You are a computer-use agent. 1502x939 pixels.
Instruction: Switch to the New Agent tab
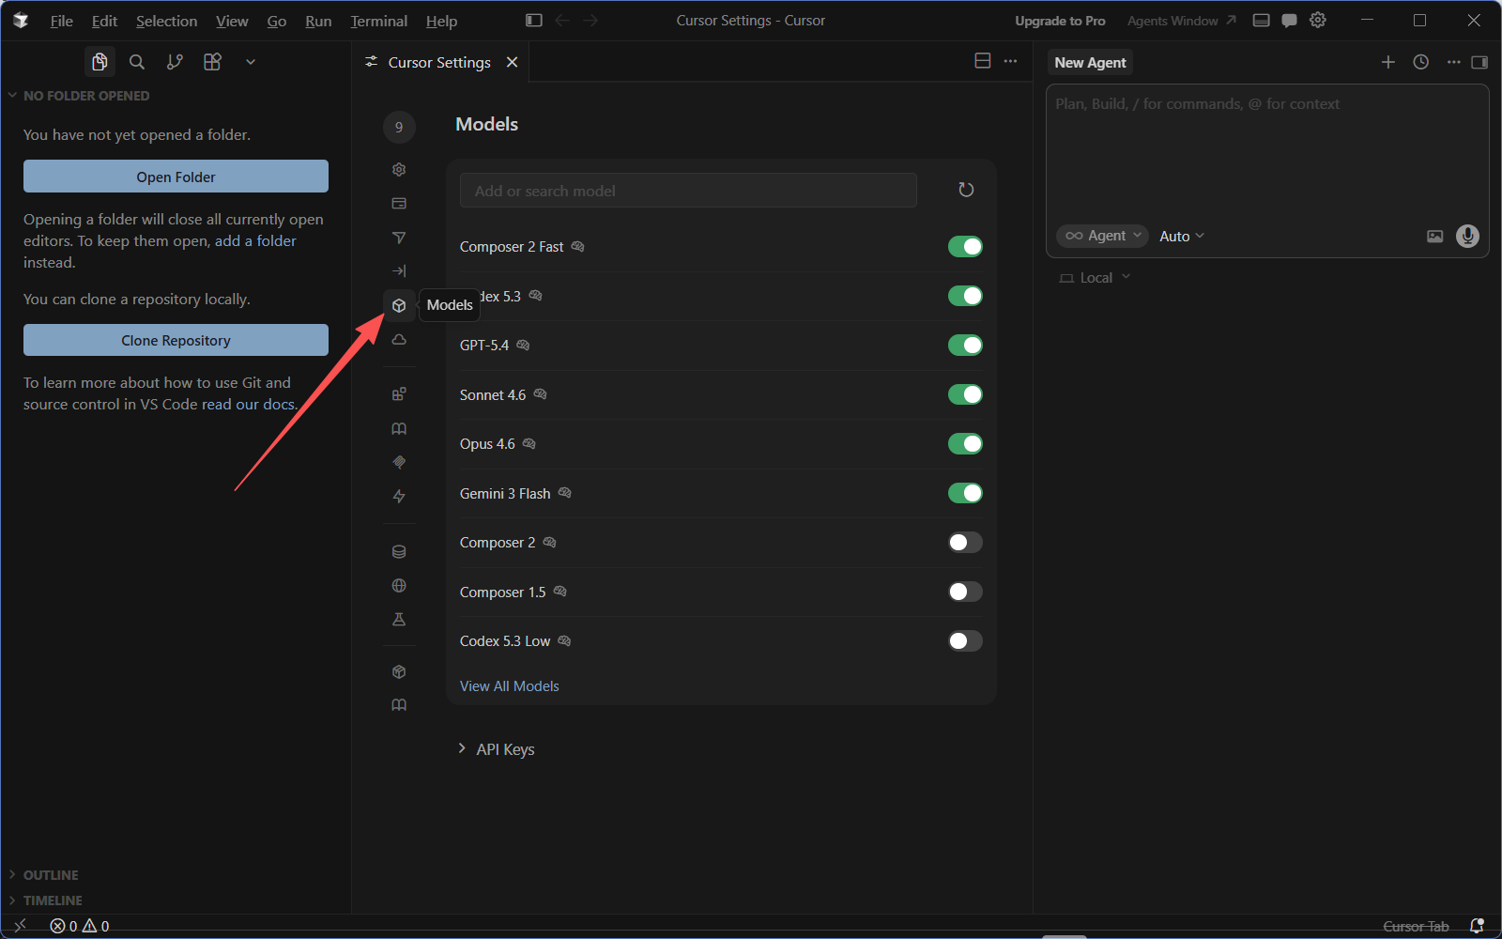(x=1090, y=62)
